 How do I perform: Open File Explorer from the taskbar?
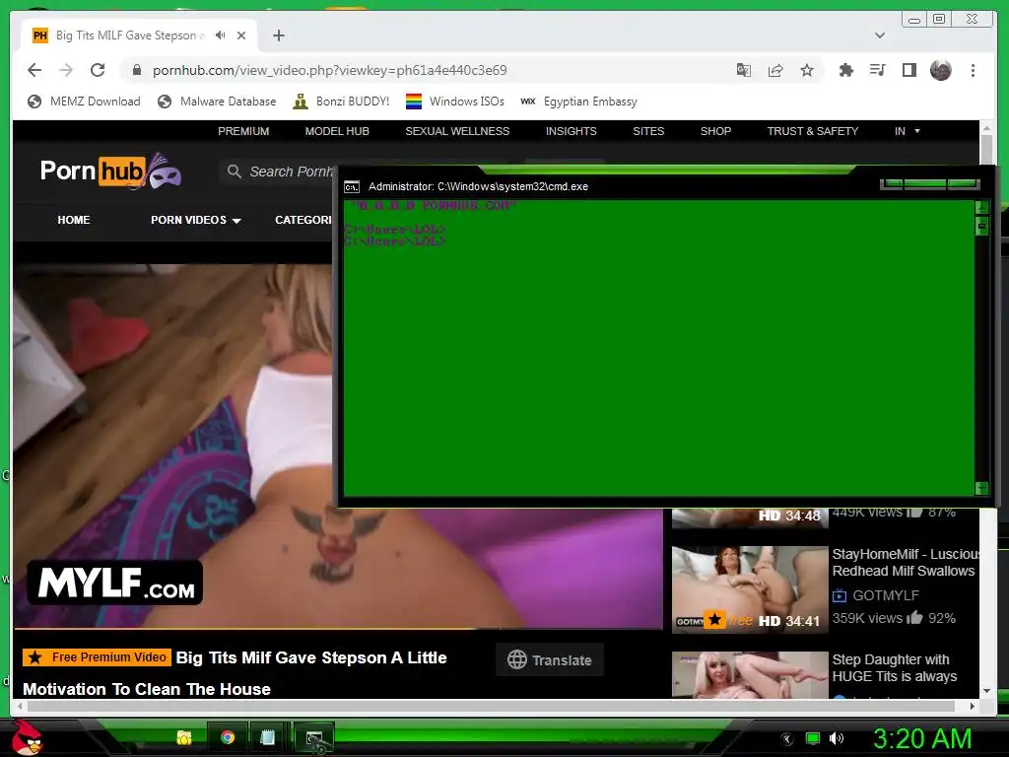coord(184,737)
